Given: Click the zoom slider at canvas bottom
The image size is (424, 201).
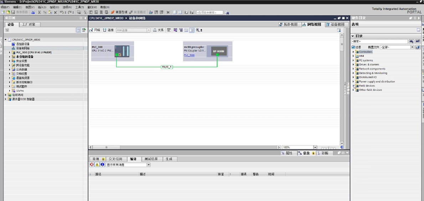Looking at the screenshot, I should [x=328, y=148].
